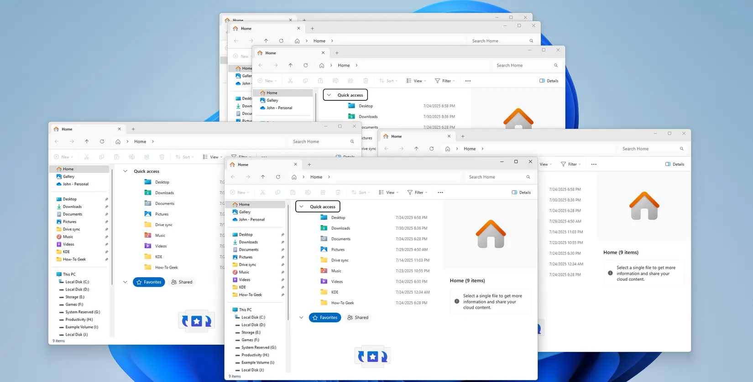Open the Filter dropdown in the right window

pos(570,164)
